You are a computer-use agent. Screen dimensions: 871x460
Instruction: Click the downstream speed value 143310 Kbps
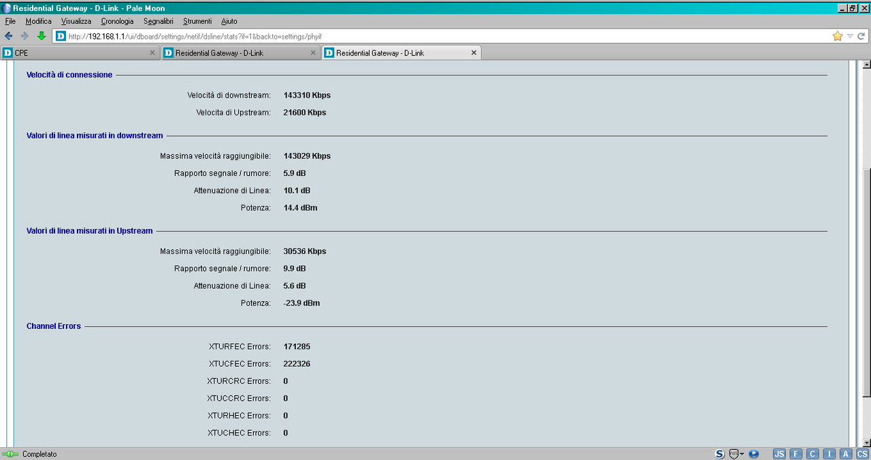click(x=307, y=95)
